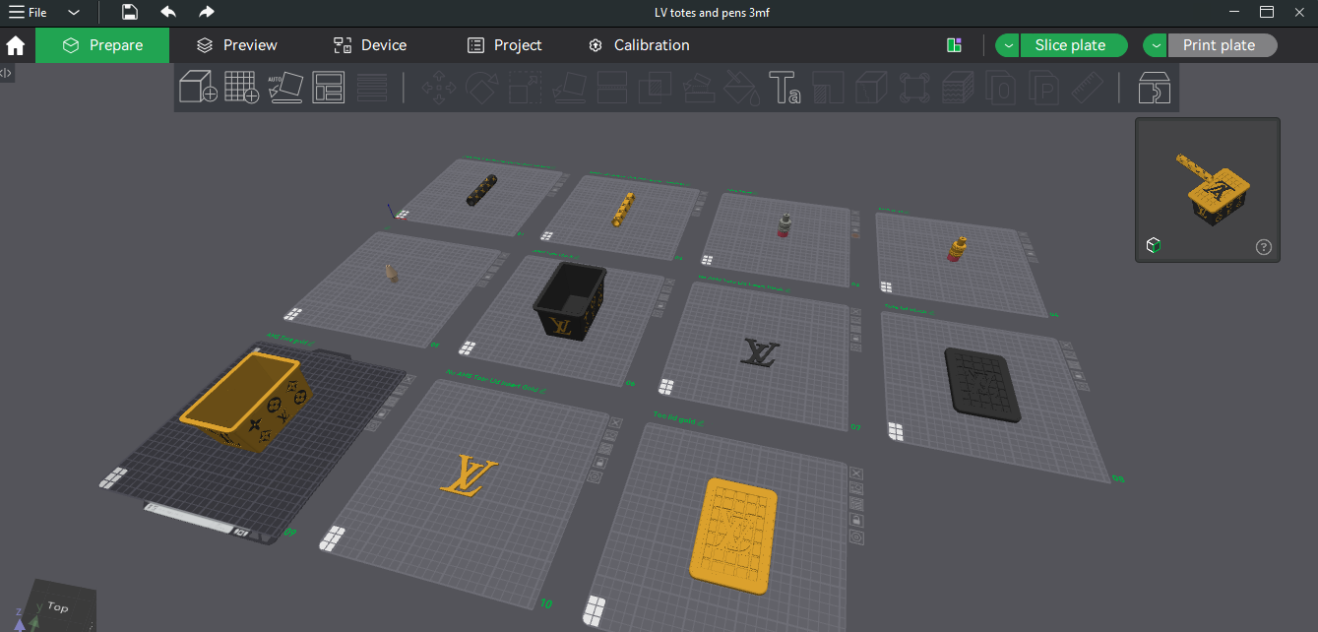The image size is (1318, 632).
Task: Redo the last action
Action: tap(206, 12)
